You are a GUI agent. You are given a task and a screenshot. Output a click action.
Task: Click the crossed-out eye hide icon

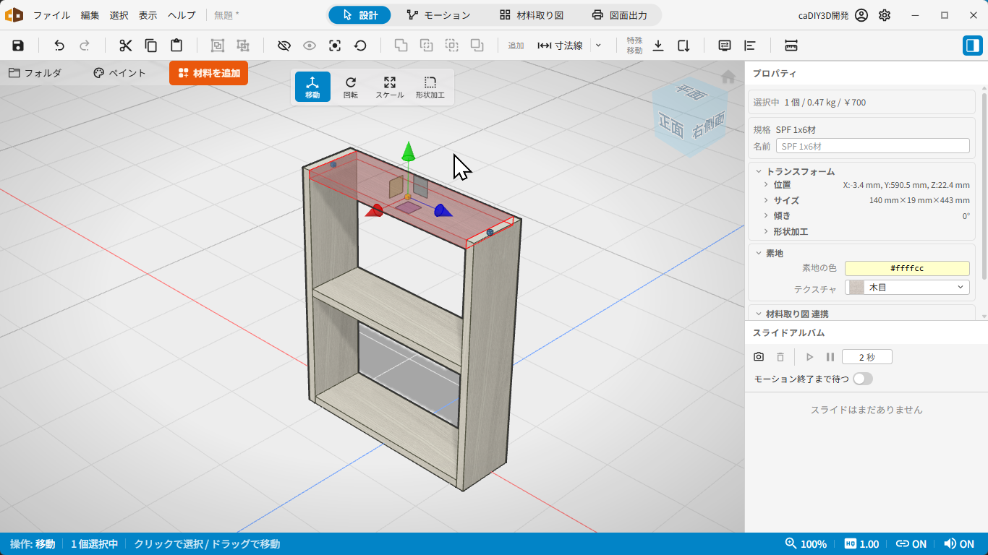pyautogui.click(x=284, y=46)
